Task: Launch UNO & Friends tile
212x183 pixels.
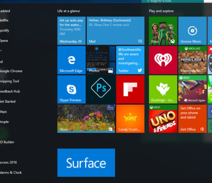Action: (163, 119)
